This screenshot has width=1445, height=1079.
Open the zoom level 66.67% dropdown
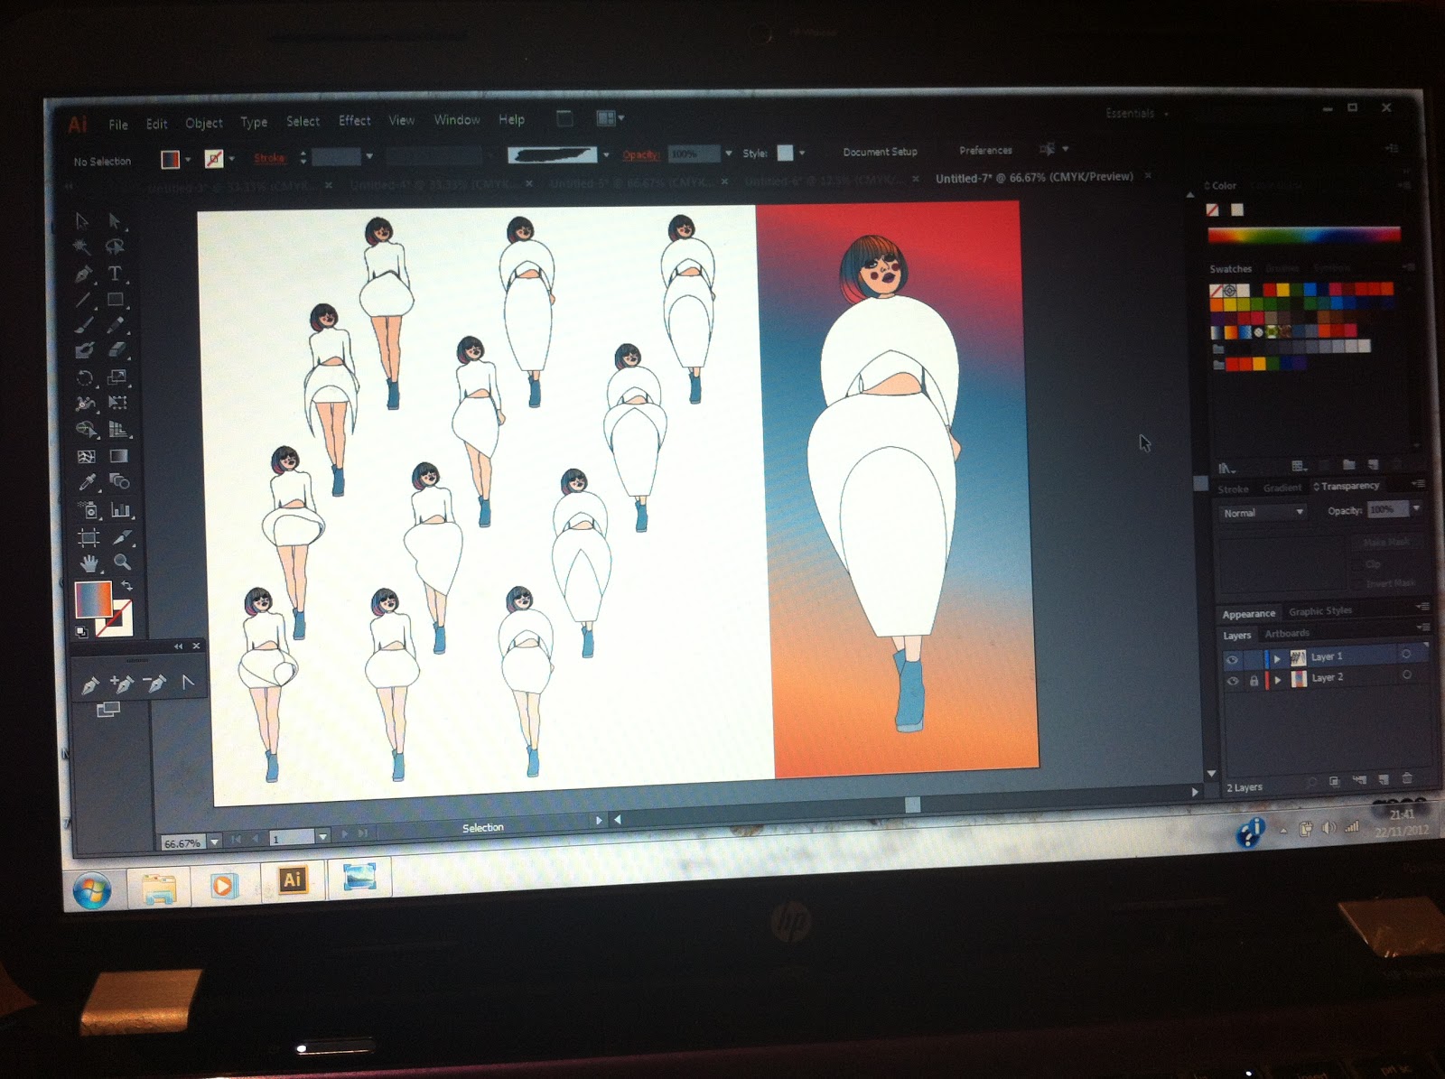(214, 842)
